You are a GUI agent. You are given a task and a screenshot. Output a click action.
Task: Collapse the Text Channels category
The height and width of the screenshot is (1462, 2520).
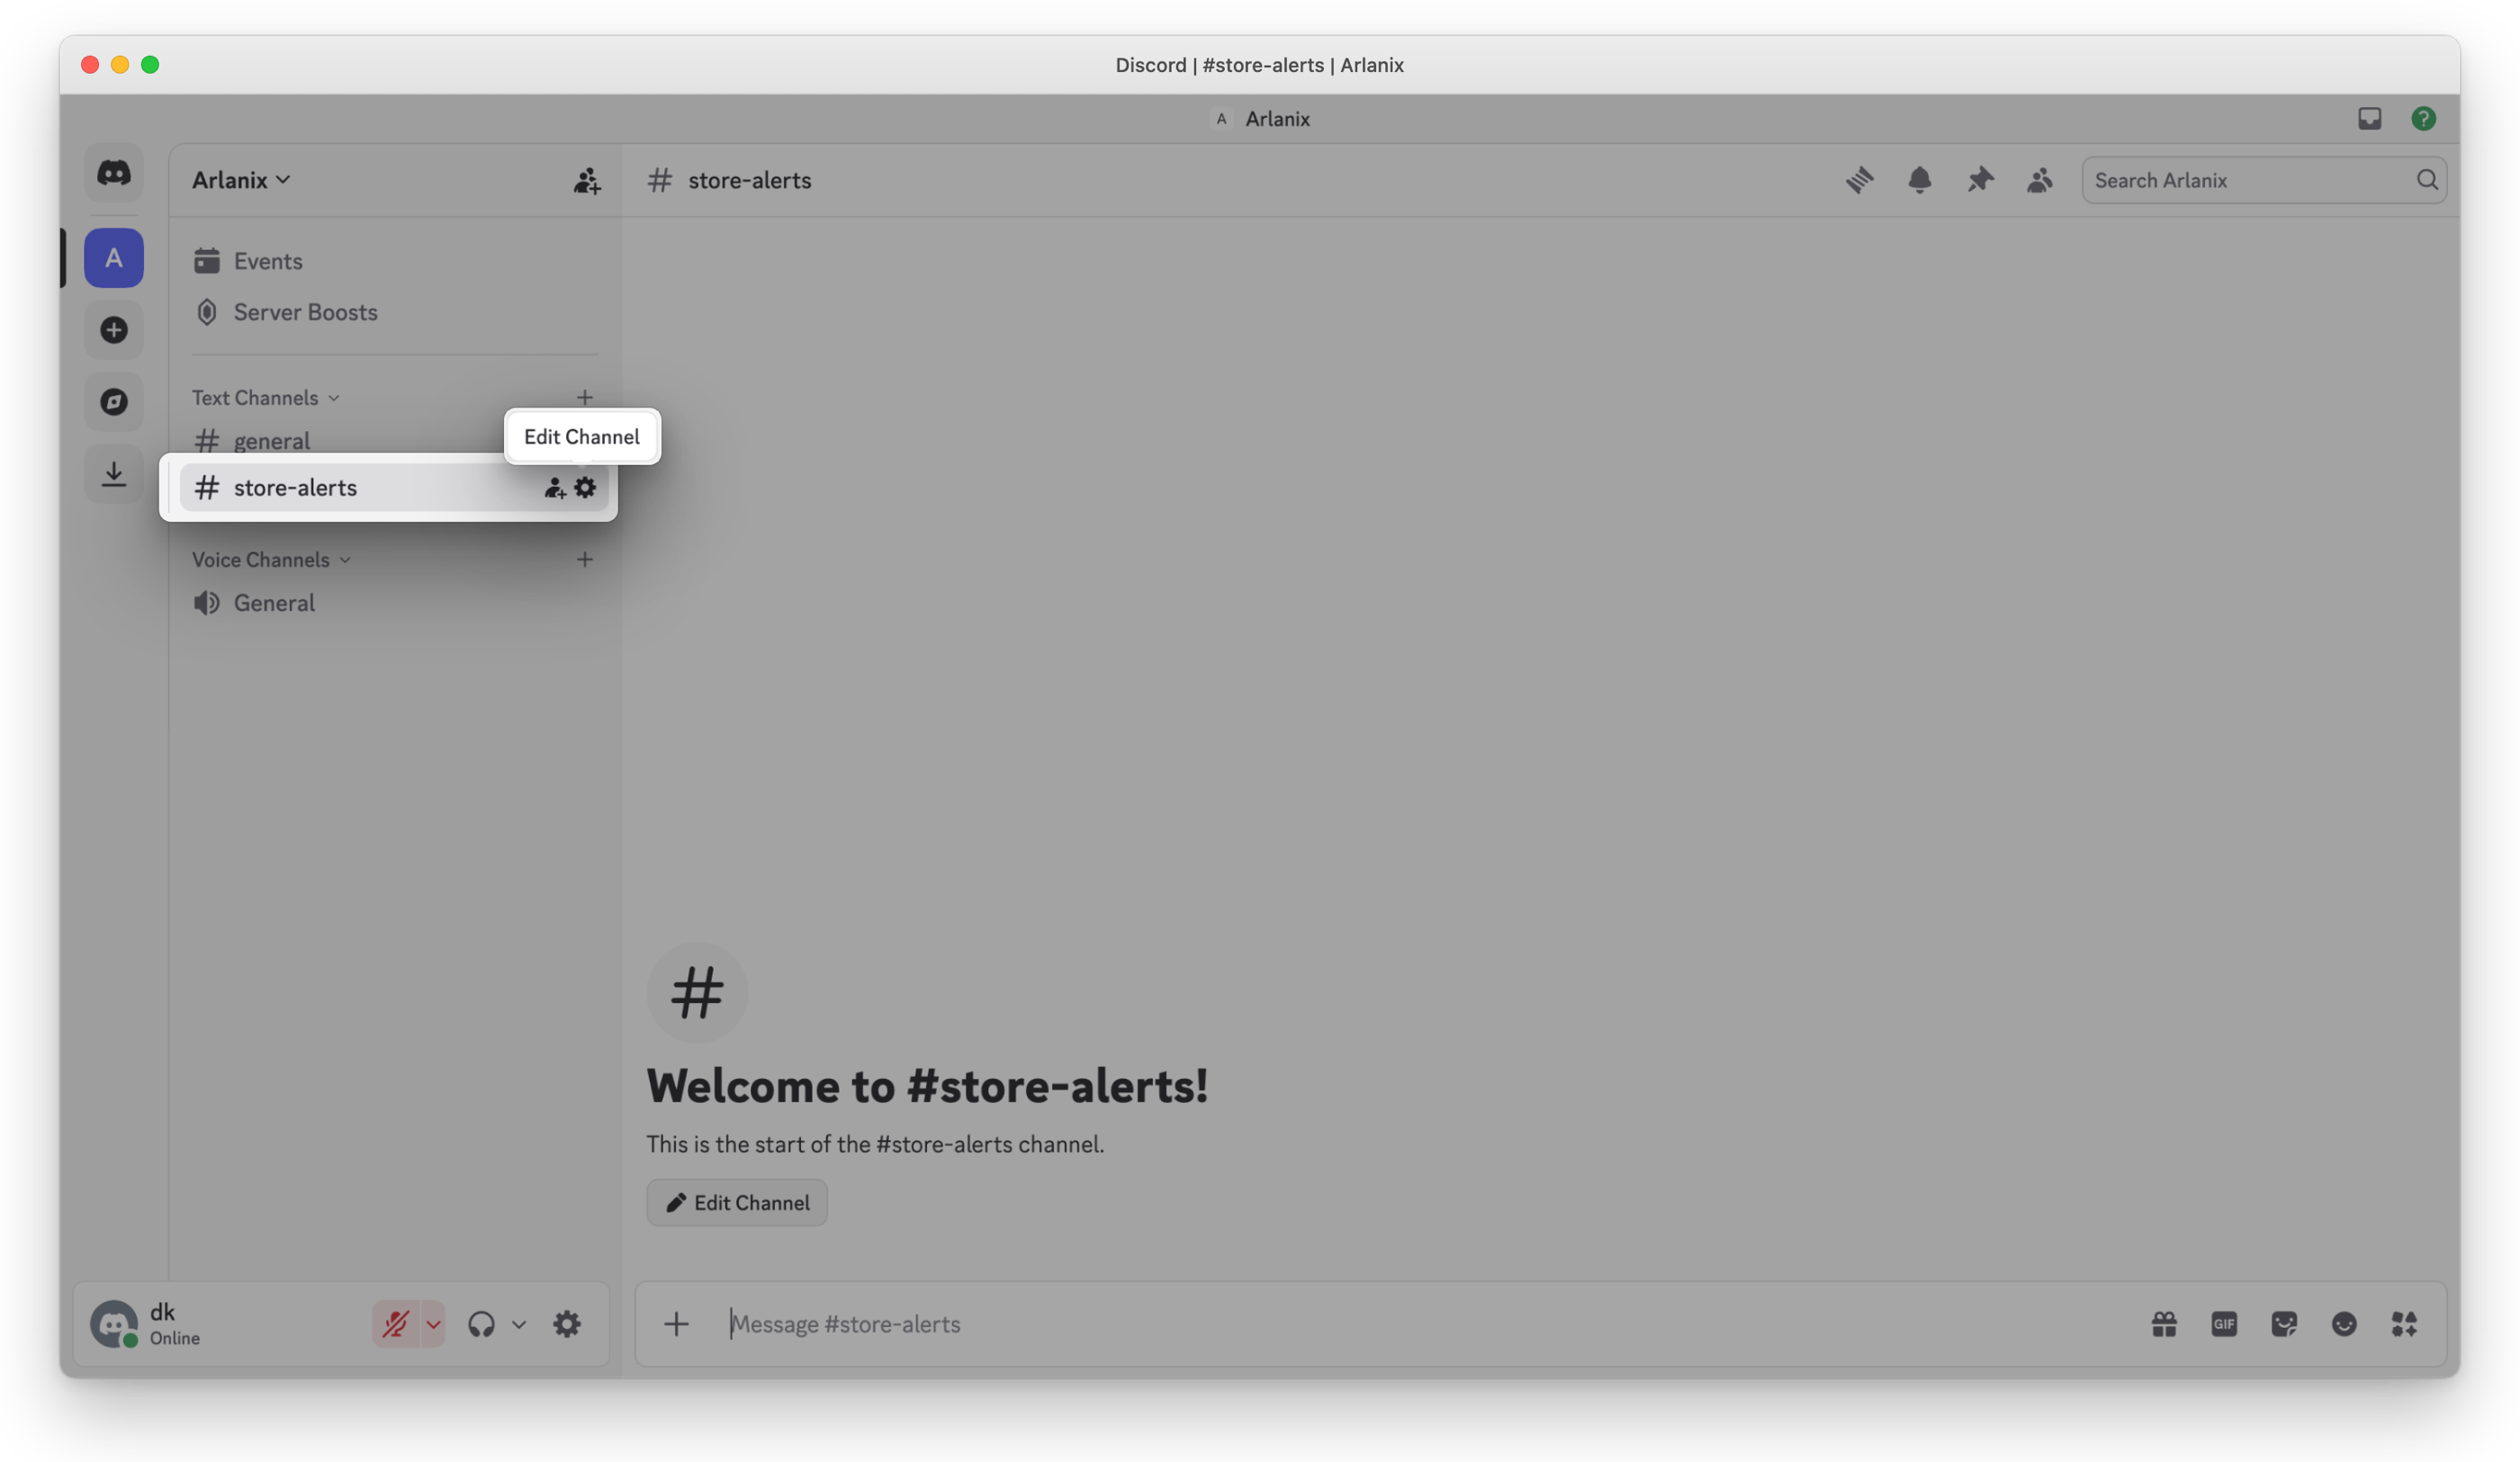coord(266,398)
